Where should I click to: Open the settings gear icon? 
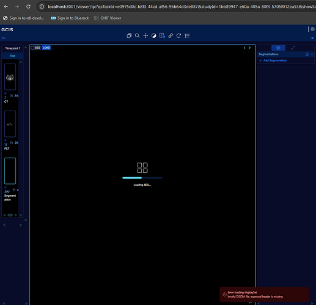tap(312, 29)
